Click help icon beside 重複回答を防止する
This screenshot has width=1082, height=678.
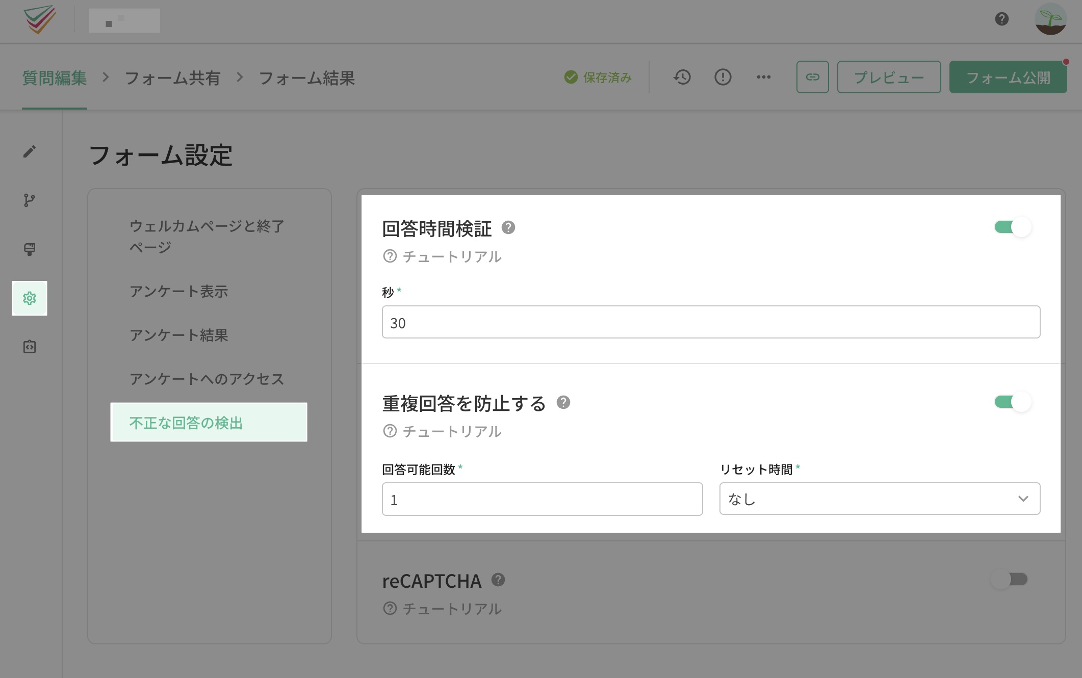[563, 402]
